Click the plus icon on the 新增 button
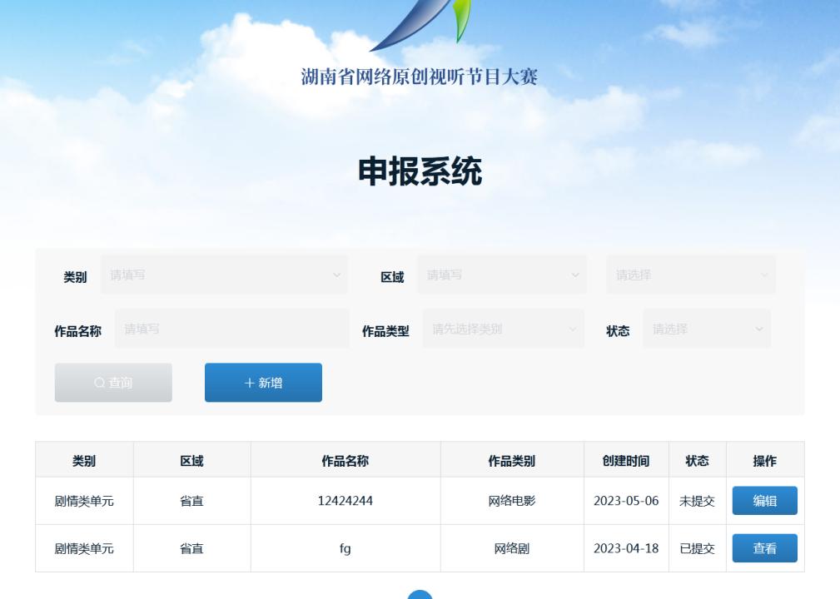 tap(249, 382)
